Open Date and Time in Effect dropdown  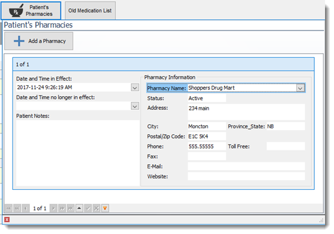[x=135, y=87]
